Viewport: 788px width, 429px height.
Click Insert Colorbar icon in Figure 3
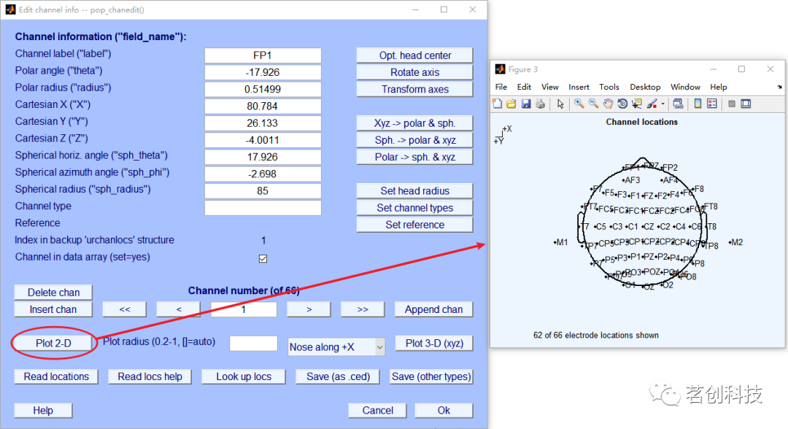click(698, 104)
